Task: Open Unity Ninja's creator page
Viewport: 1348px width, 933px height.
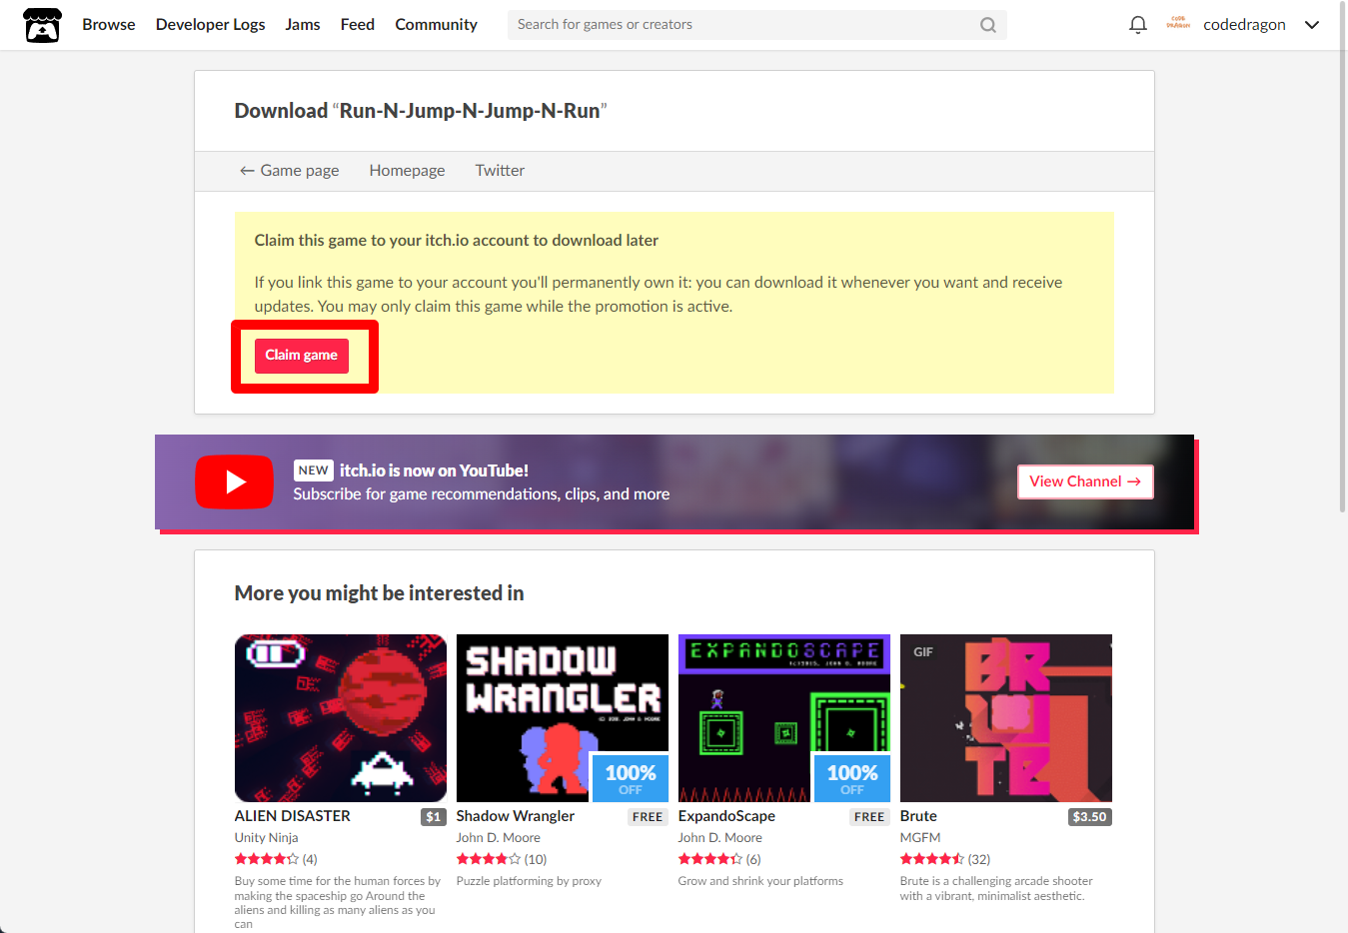Action: [266, 838]
